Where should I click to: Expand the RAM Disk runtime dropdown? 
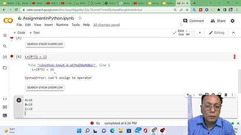(200, 33)
